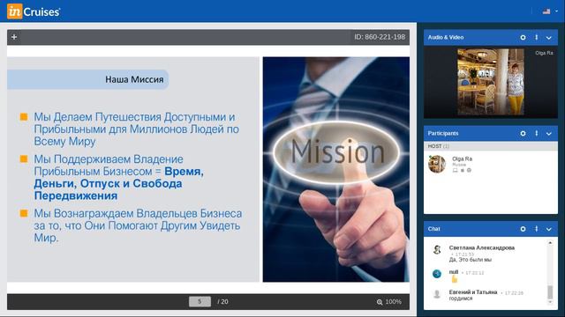The image size is (565, 317).
Task: Click the slide page number field
Action: [200, 301]
